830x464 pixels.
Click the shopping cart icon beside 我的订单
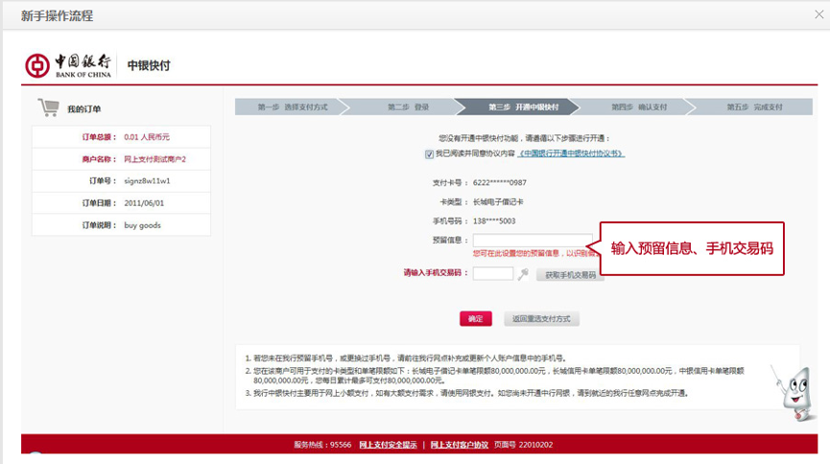pos(49,107)
